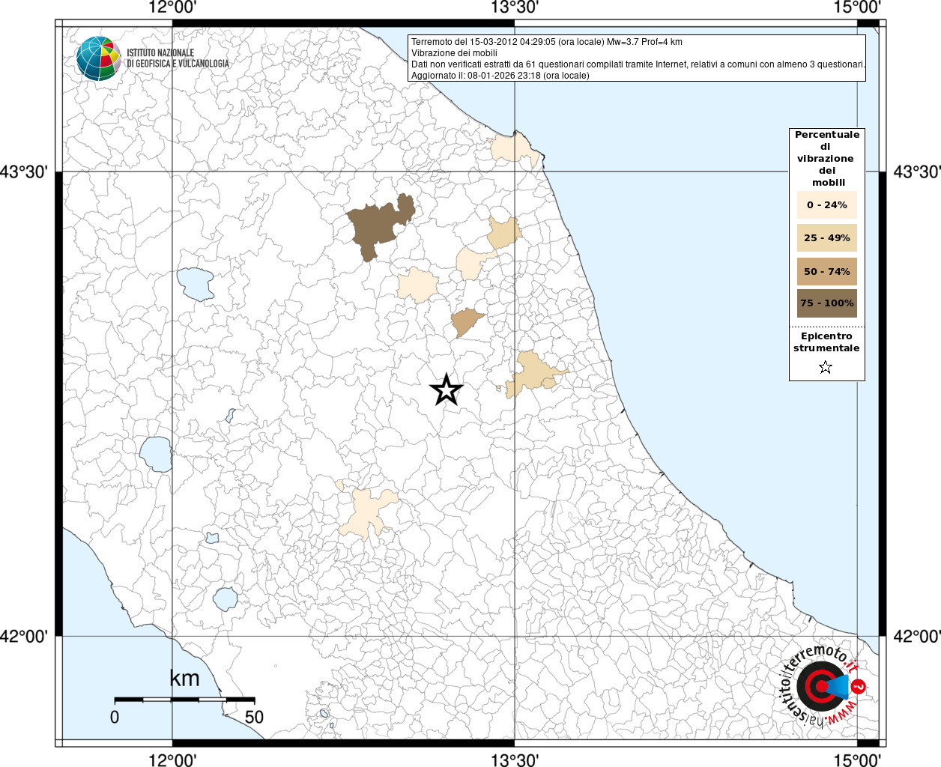Viewport: 941px width, 767px height.
Task: Click the 13°30' label on top axis
Action: [x=515, y=8]
